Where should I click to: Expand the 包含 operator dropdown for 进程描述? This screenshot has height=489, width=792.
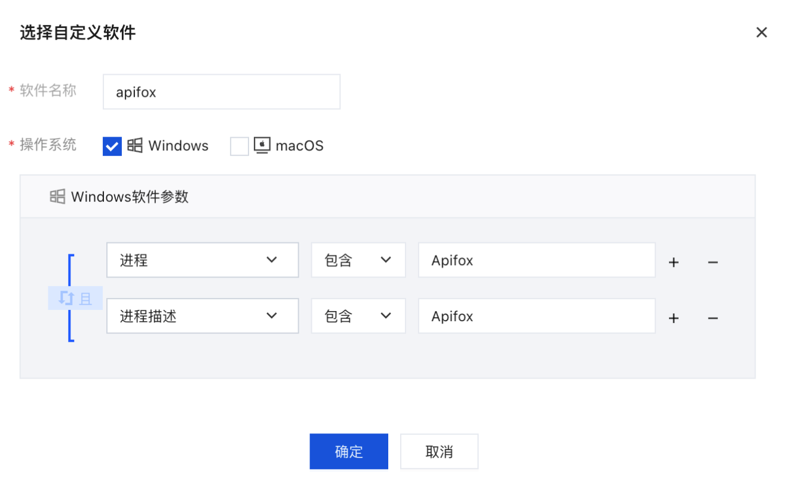coord(358,316)
